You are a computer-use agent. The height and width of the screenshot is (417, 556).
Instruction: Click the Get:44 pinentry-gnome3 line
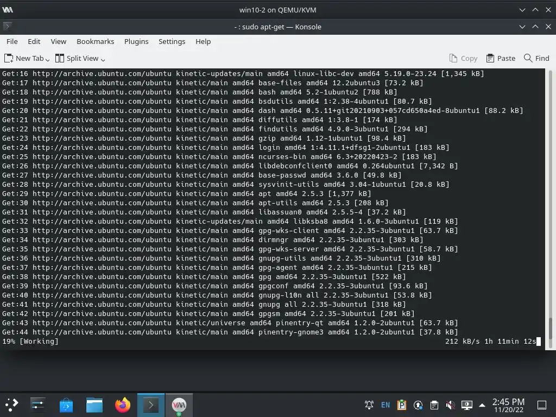coord(230,332)
